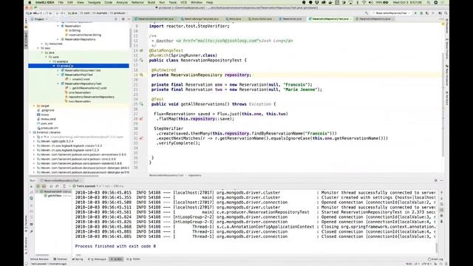
Task: Open the Navigate menu
Action: [x=94, y=2]
